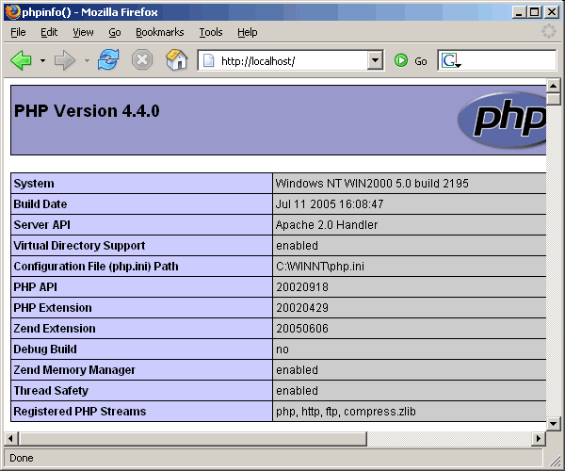Click the 'C:\WINNT\php.ini' value
The height and width of the screenshot is (471, 565).
coord(320,267)
